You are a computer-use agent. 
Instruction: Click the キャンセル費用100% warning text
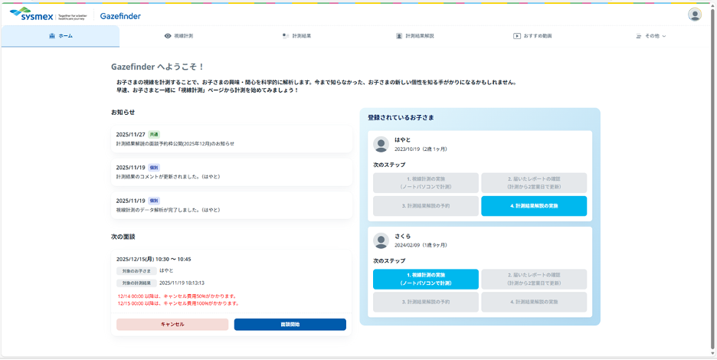coord(178,303)
